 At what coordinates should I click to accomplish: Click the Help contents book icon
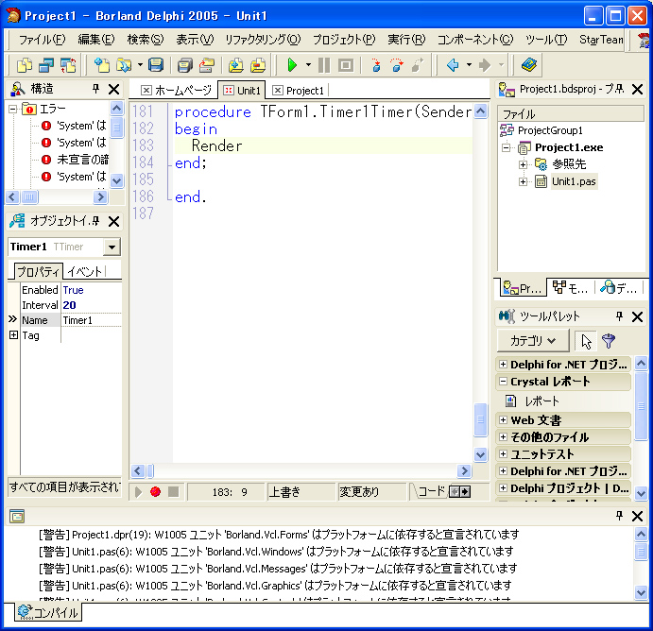[529, 65]
